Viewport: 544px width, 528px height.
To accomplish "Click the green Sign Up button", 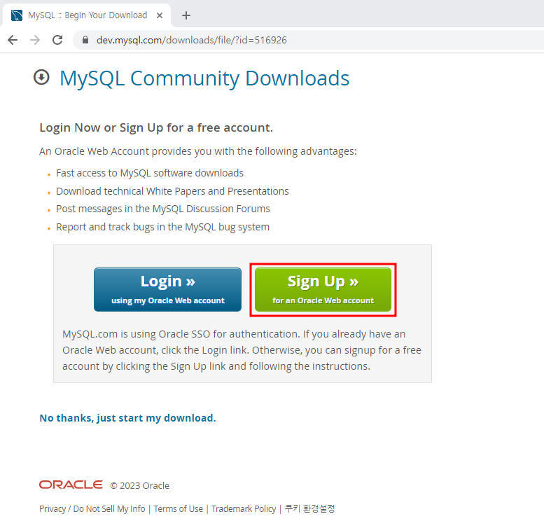I will (323, 289).
